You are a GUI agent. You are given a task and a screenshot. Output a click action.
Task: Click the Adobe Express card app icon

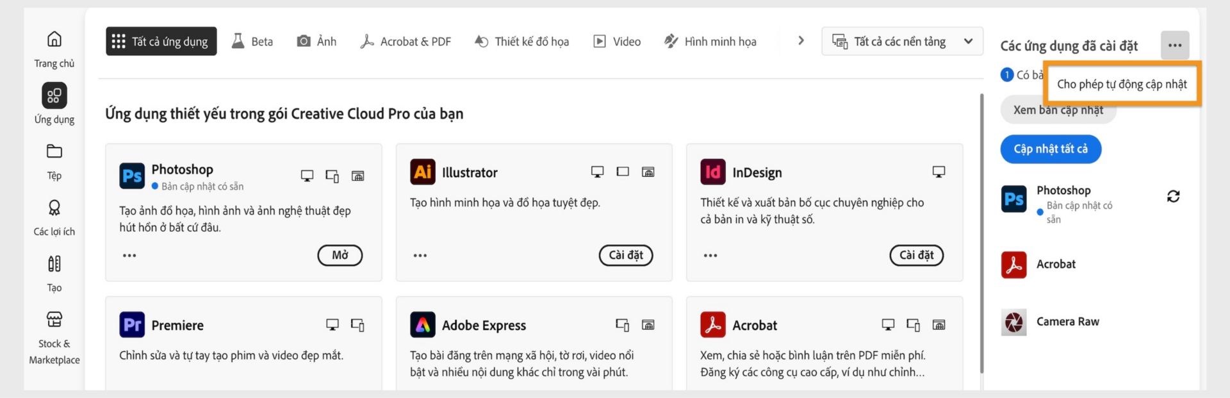(422, 325)
